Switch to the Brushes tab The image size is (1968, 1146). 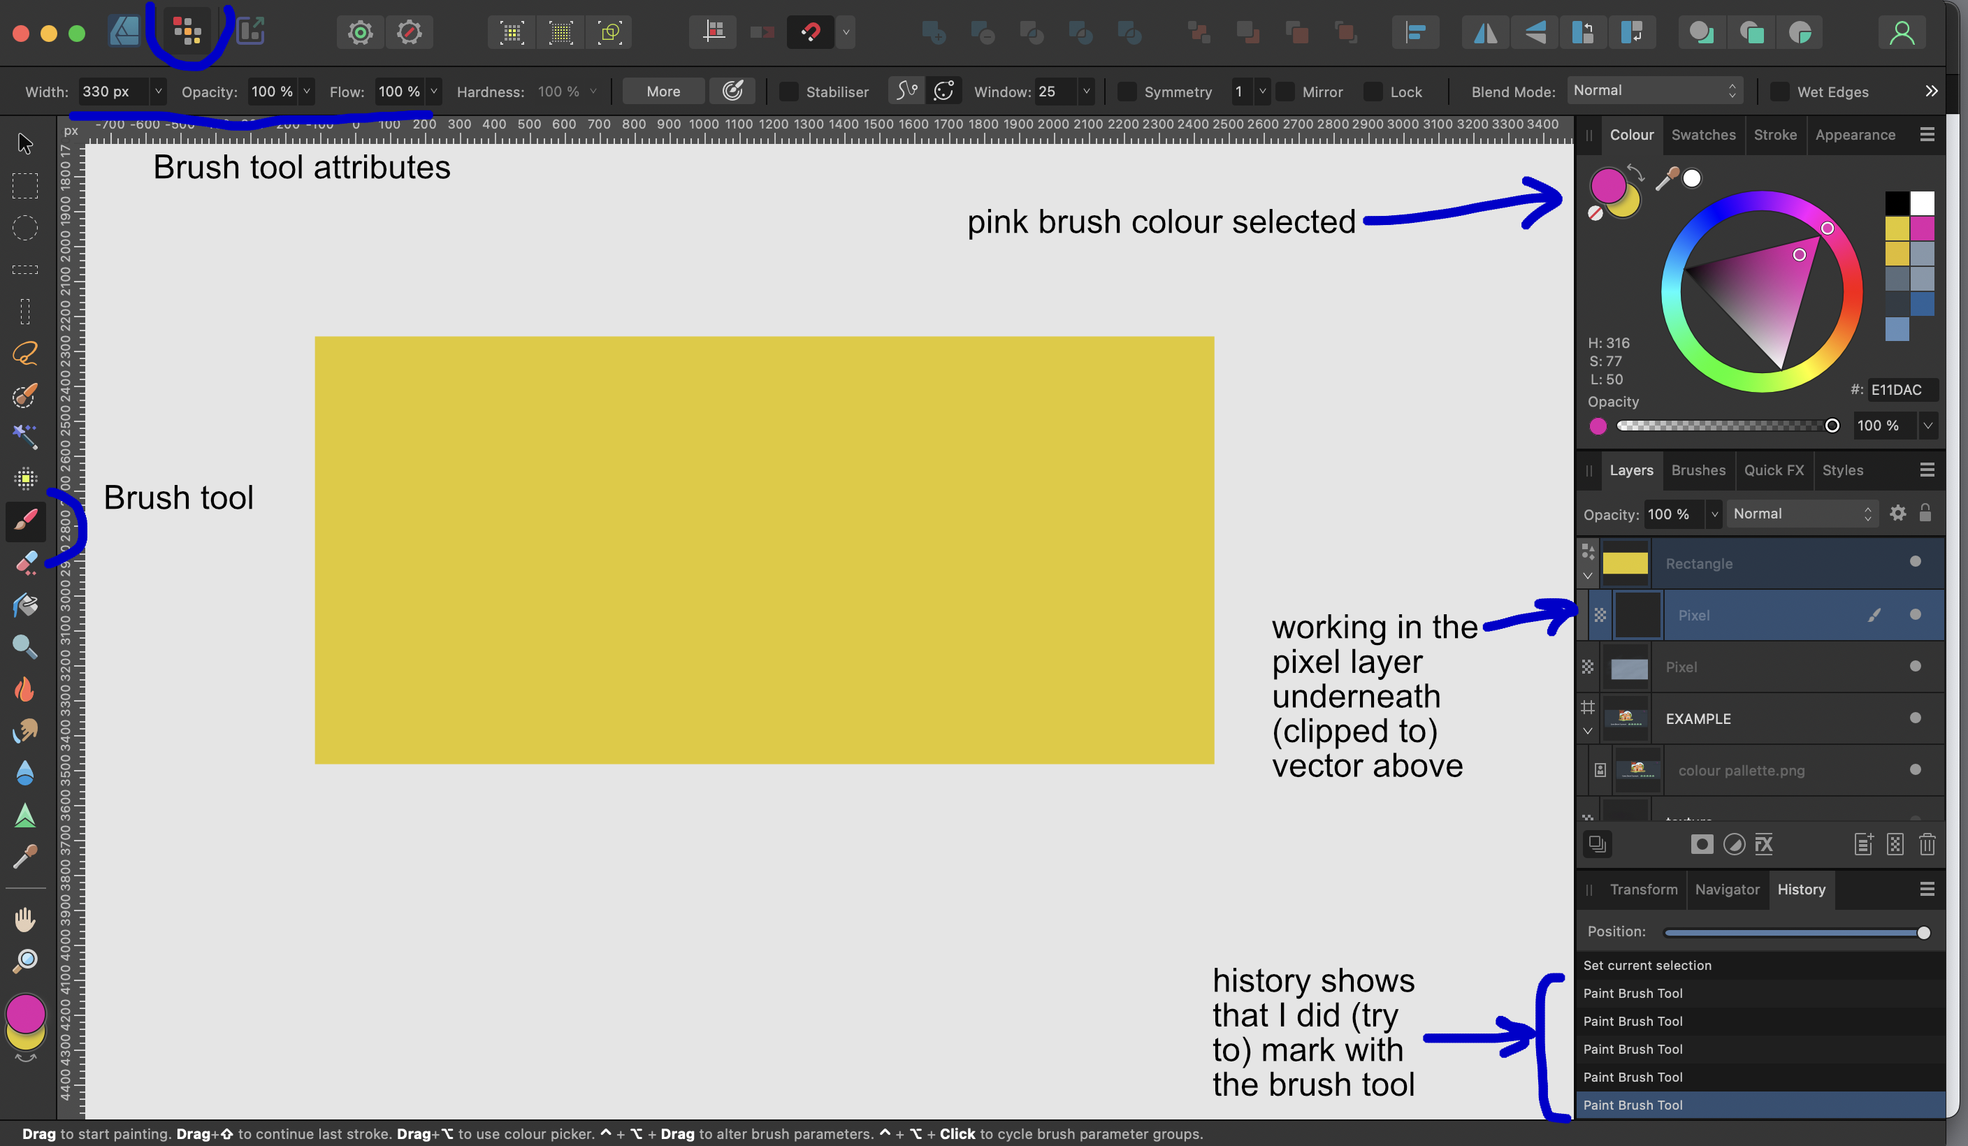1698,470
